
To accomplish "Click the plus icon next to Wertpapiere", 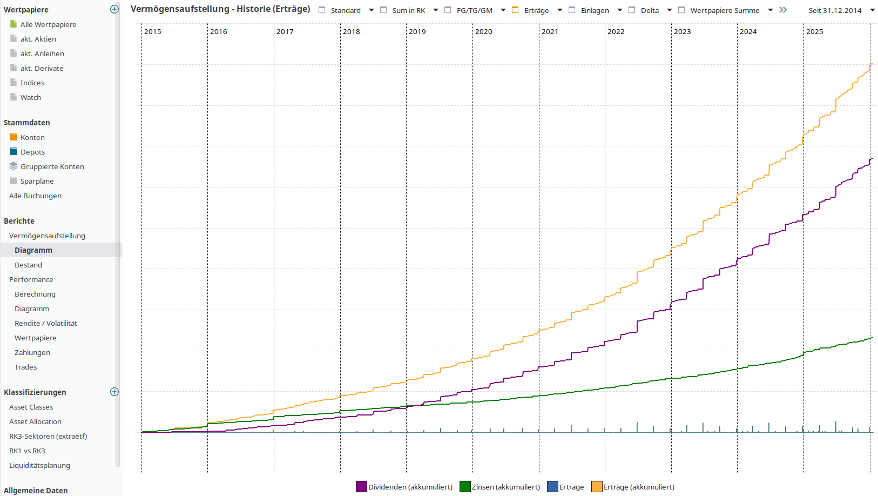I will pos(114,9).
